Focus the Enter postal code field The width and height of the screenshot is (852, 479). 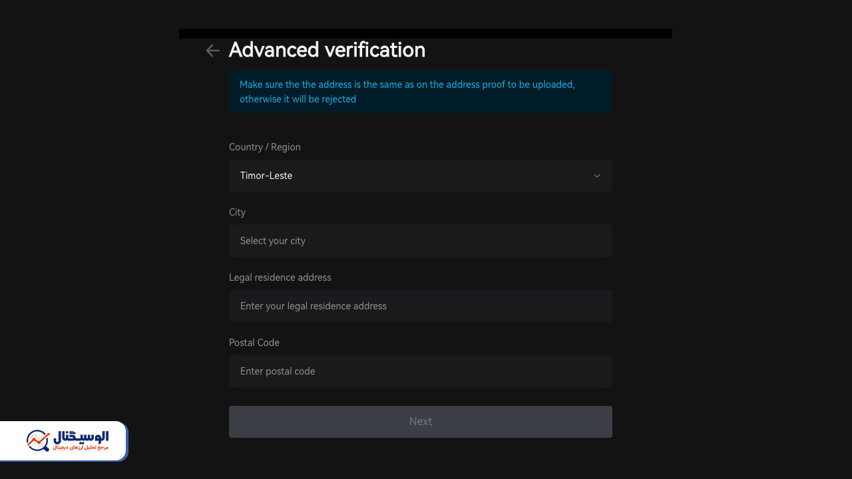click(421, 371)
